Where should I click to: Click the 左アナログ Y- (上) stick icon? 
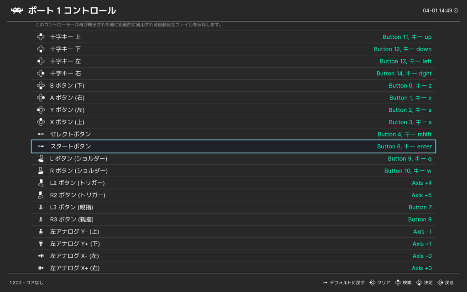[41, 231]
